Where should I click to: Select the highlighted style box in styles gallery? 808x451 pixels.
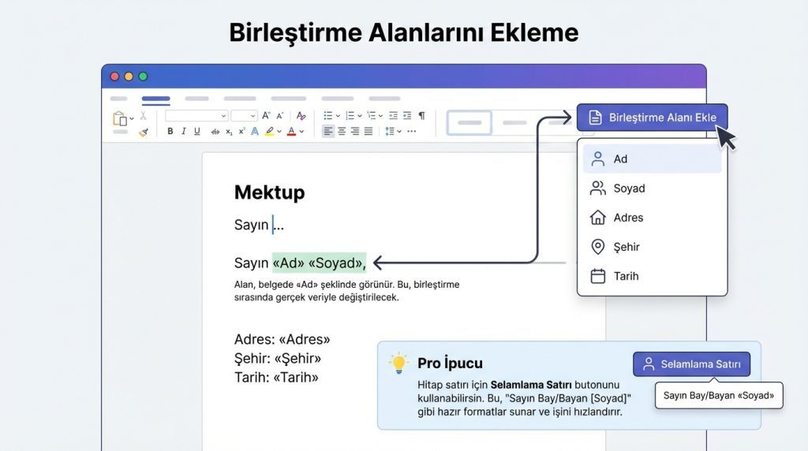click(469, 122)
